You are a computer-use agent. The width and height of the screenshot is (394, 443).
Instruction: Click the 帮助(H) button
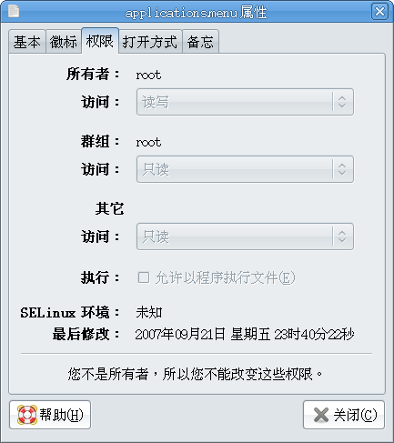[50, 415]
